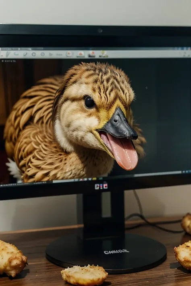Click the first circular toolbar icon
This screenshot has width=191, height=286.
click(x=33, y=54)
